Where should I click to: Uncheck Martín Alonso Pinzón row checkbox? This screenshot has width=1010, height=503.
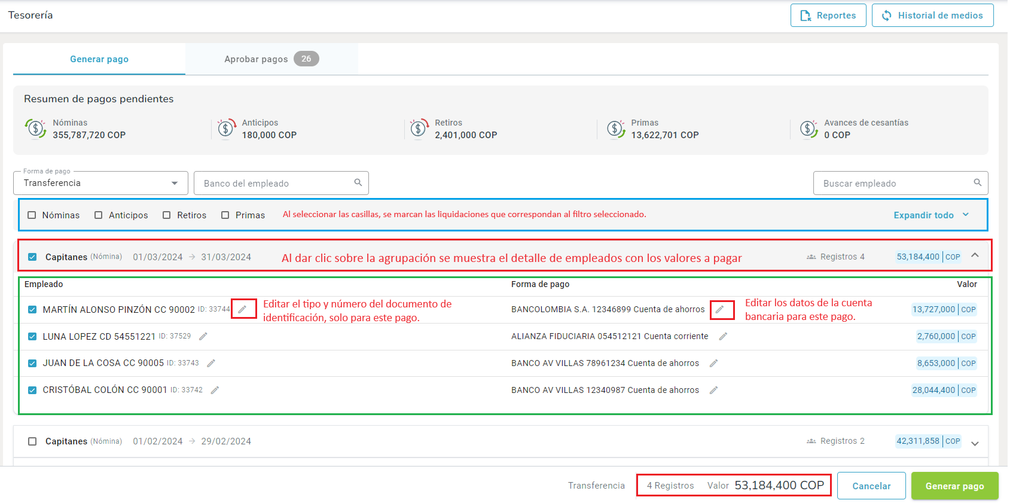(32, 309)
